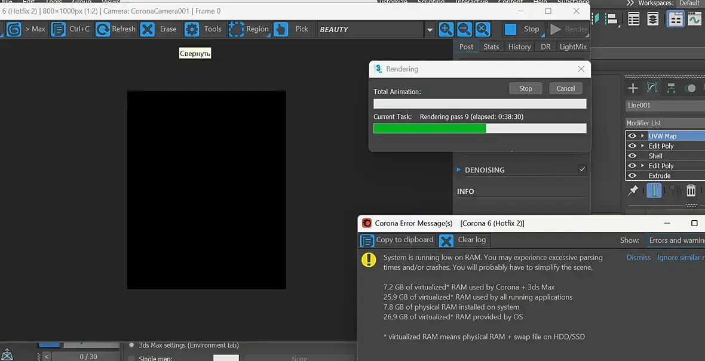705x361 pixels.
Task: Click the Dismiss link in error message
Action: point(639,257)
